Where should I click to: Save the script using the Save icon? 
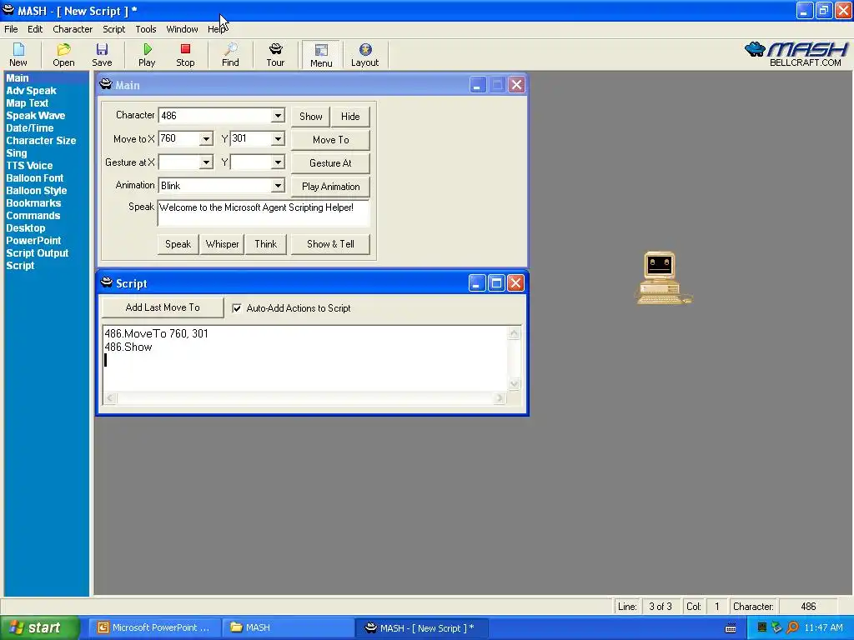102,55
